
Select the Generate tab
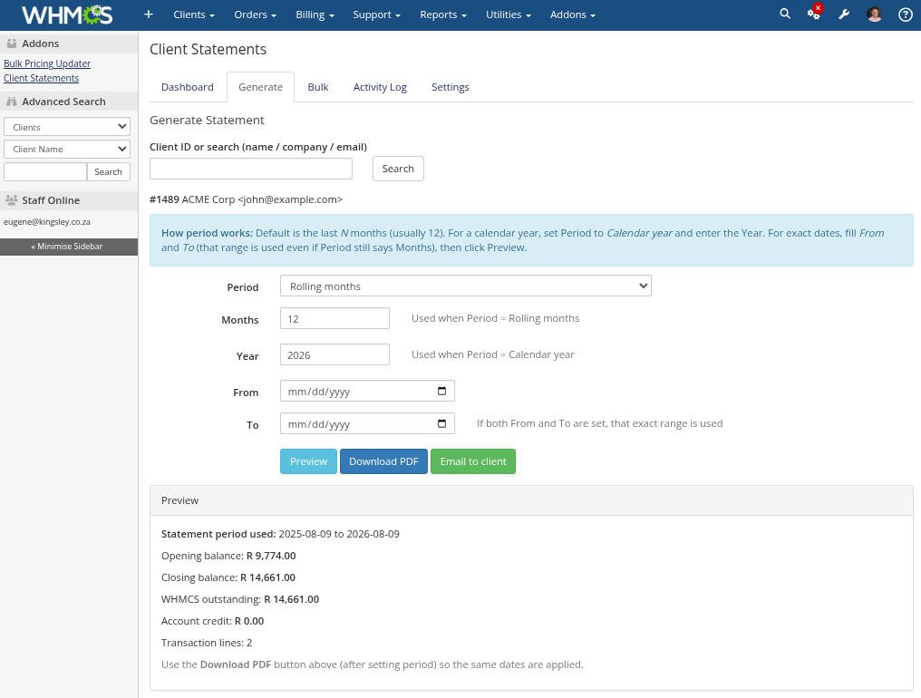[260, 87]
